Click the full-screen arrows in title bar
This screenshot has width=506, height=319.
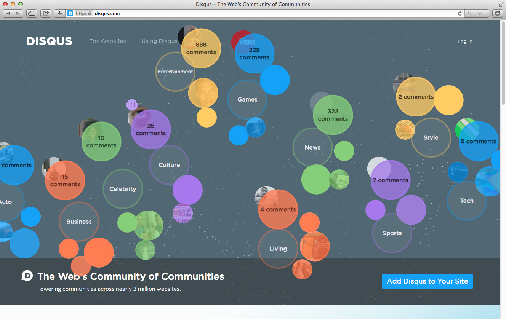[501, 4]
